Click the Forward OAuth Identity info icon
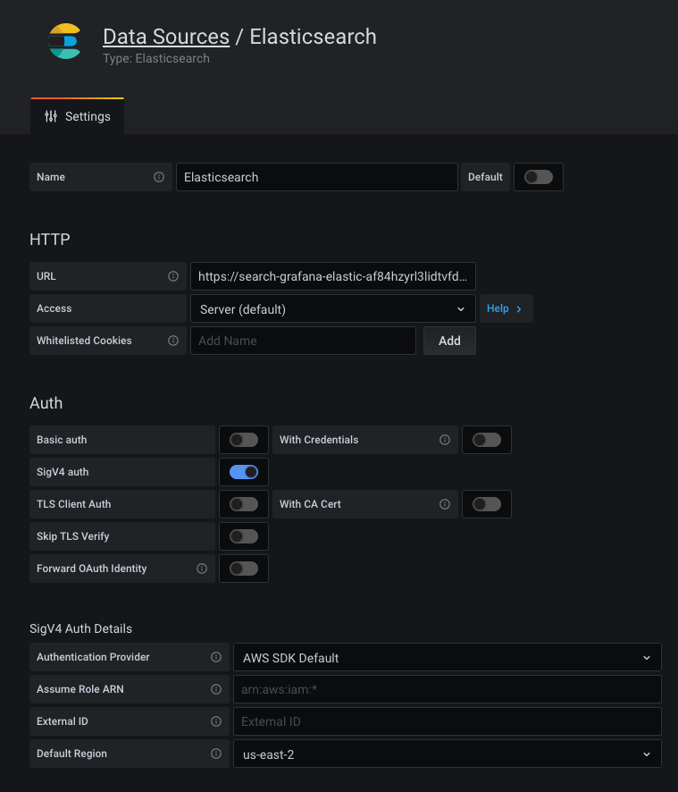The height and width of the screenshot is (792, 678). pyautogui.click(x=201, y=568)
